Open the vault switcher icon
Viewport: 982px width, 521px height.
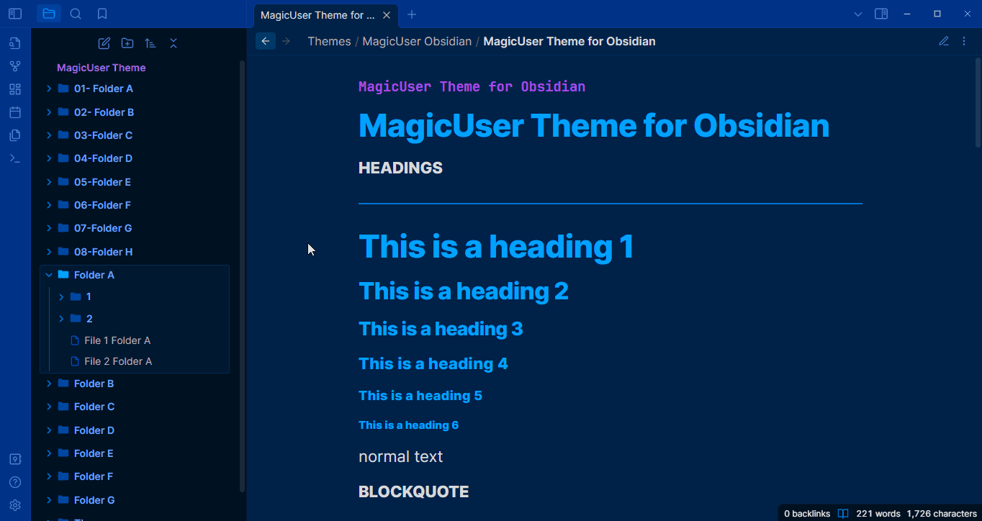15,459
